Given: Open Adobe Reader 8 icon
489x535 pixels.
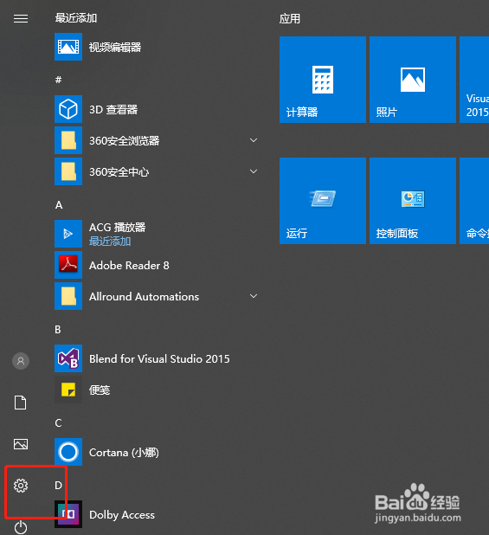Looking at the screenshot, I should click(68, 265).
